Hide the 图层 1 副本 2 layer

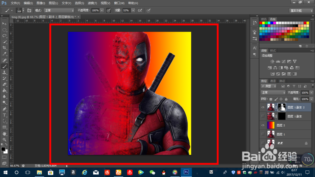pos(263,107)
